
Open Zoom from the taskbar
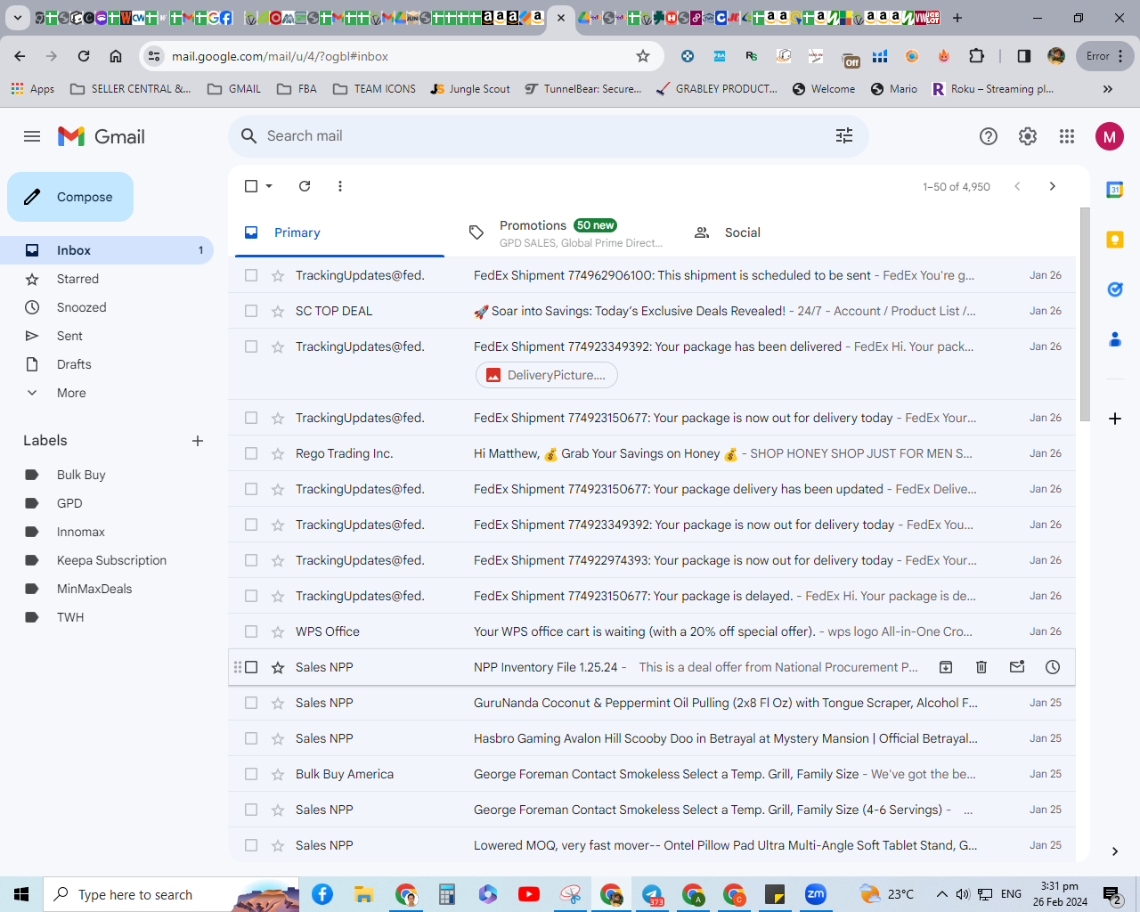(816, 894)
